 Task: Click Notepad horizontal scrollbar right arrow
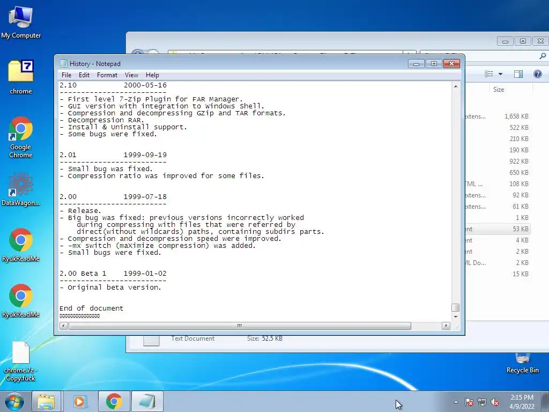pos(446,326)
